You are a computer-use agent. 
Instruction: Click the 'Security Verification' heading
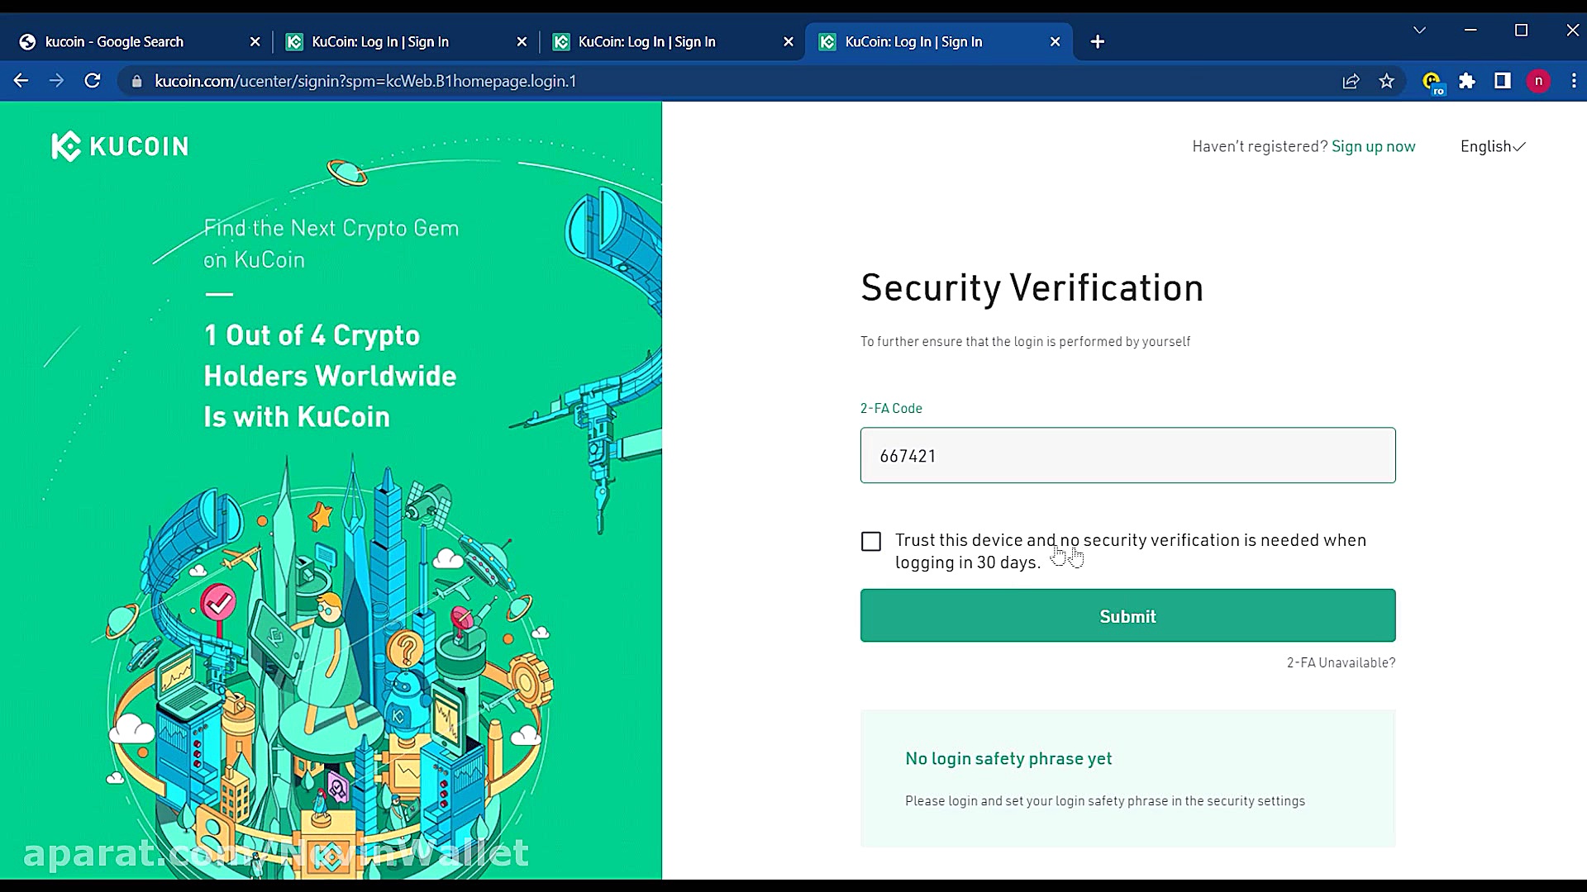click(1032, 287)
